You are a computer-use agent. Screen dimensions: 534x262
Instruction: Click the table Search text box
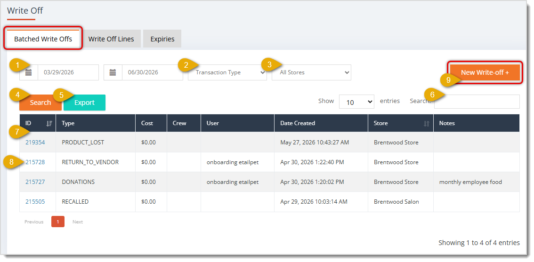coord(477,102)
